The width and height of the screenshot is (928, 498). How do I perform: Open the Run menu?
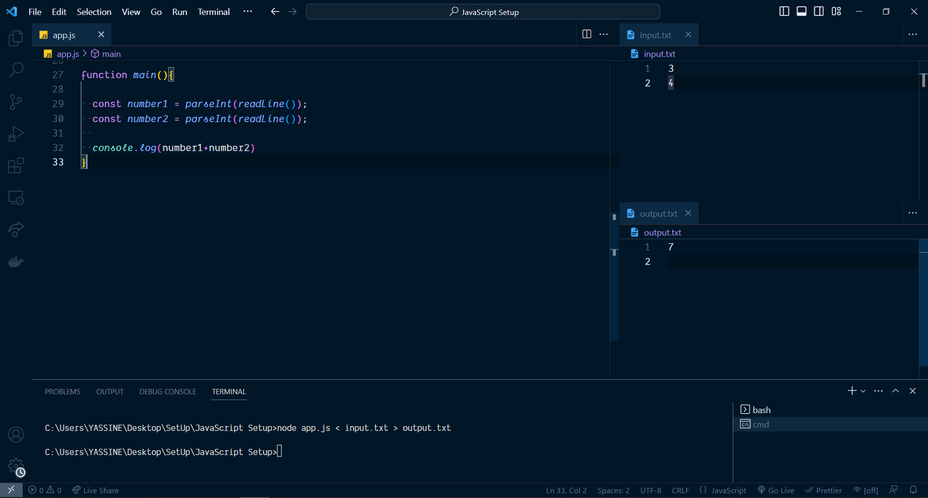(179, 12)
